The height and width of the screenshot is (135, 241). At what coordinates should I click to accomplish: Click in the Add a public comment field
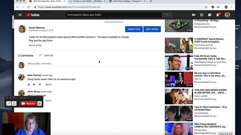point(94,63)
